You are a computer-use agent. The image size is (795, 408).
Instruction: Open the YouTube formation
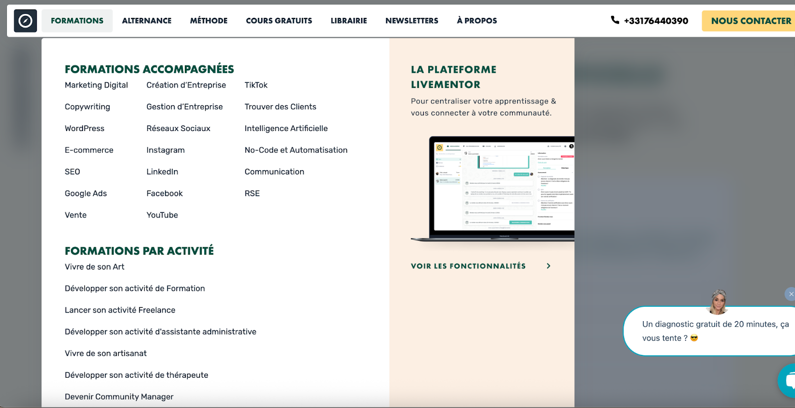[x=162, y=215]
